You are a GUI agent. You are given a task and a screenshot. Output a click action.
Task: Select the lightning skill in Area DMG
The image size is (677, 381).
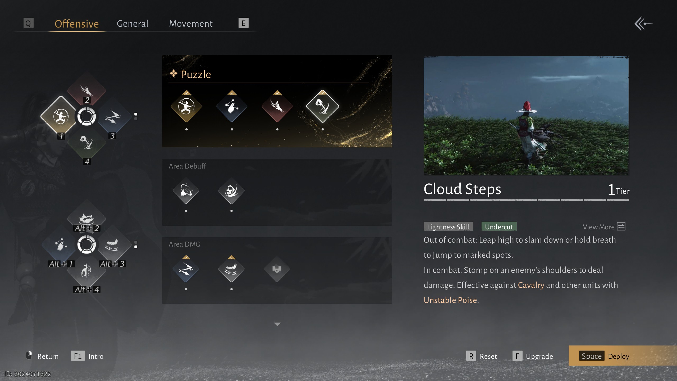click(186, 269)
